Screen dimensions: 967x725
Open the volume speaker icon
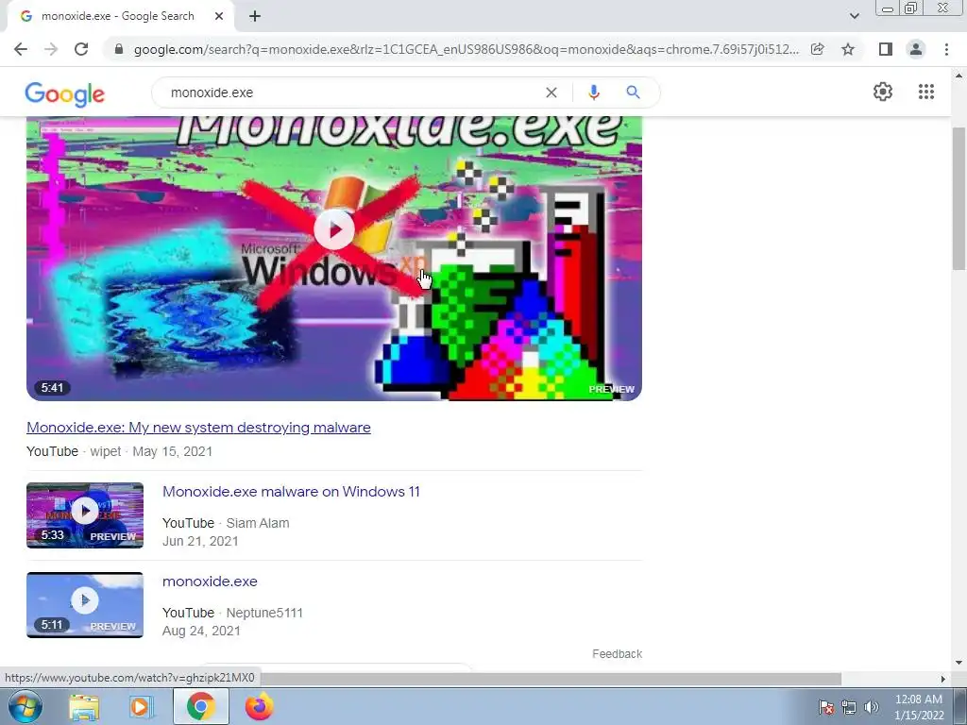(x=872, y=707)
